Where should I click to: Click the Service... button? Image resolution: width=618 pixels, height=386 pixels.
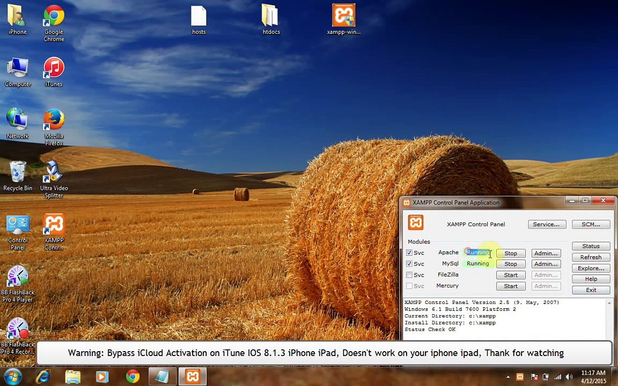point(547,224)
